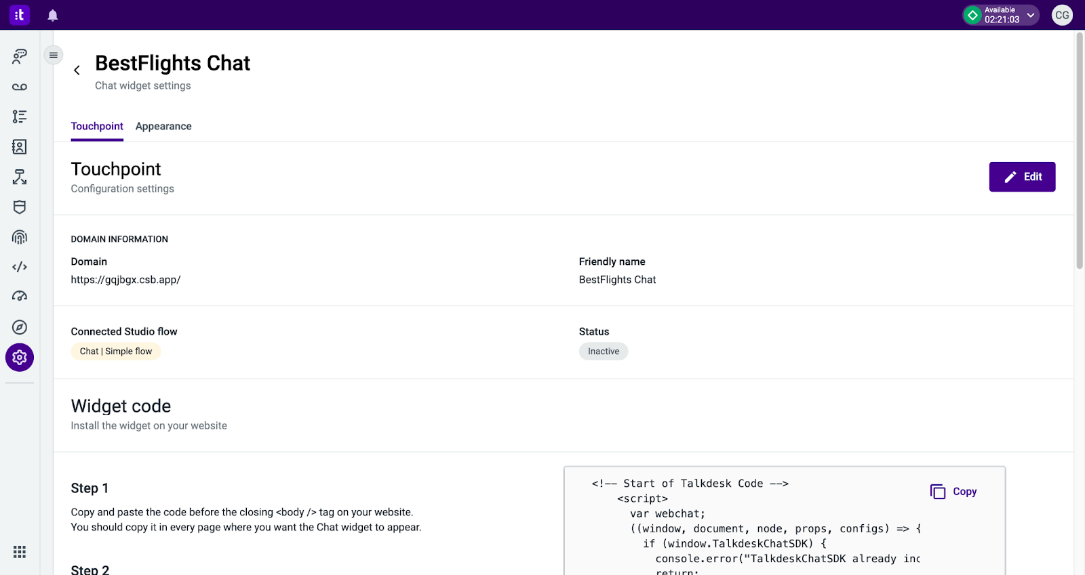Open the contacts book icon in sidebar

20,147
